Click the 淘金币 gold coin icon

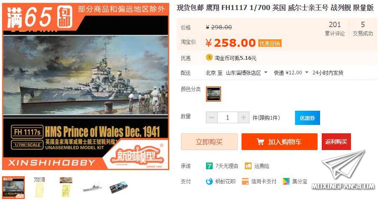[x=209, y=58]
